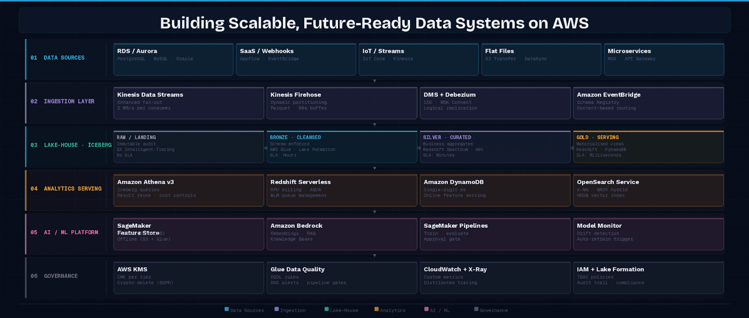Click down arrow below Data Sources row
This screenshot has width=749, height=318.
pyautogui.click(x=374, y=81)
